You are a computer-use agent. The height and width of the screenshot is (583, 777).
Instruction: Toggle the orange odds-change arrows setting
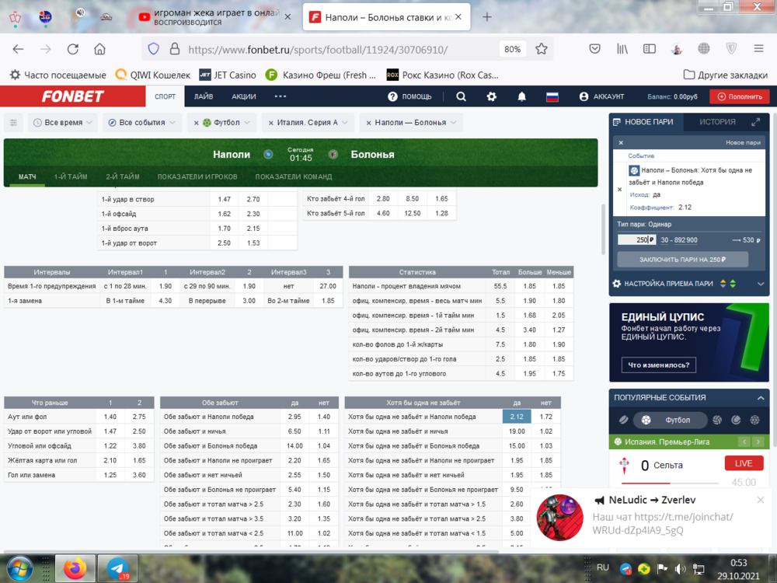click(723, 284)
